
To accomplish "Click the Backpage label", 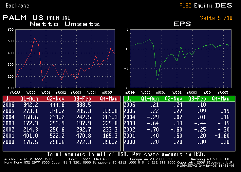I will click(17, 6).
